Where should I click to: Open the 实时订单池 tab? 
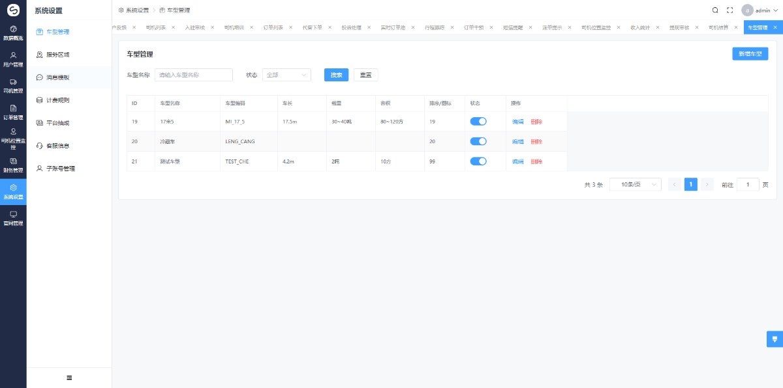pyautogui.click(x=393, y=27)
